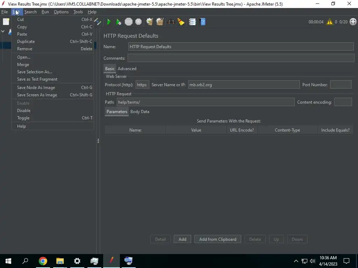Viewport: 358px width, 268px height.
Task: Choose Copy from Edit menu
Action: point(52,27)
